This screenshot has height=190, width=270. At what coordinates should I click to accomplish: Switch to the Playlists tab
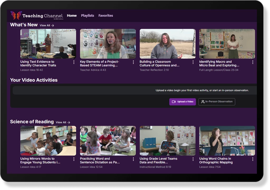88,16
